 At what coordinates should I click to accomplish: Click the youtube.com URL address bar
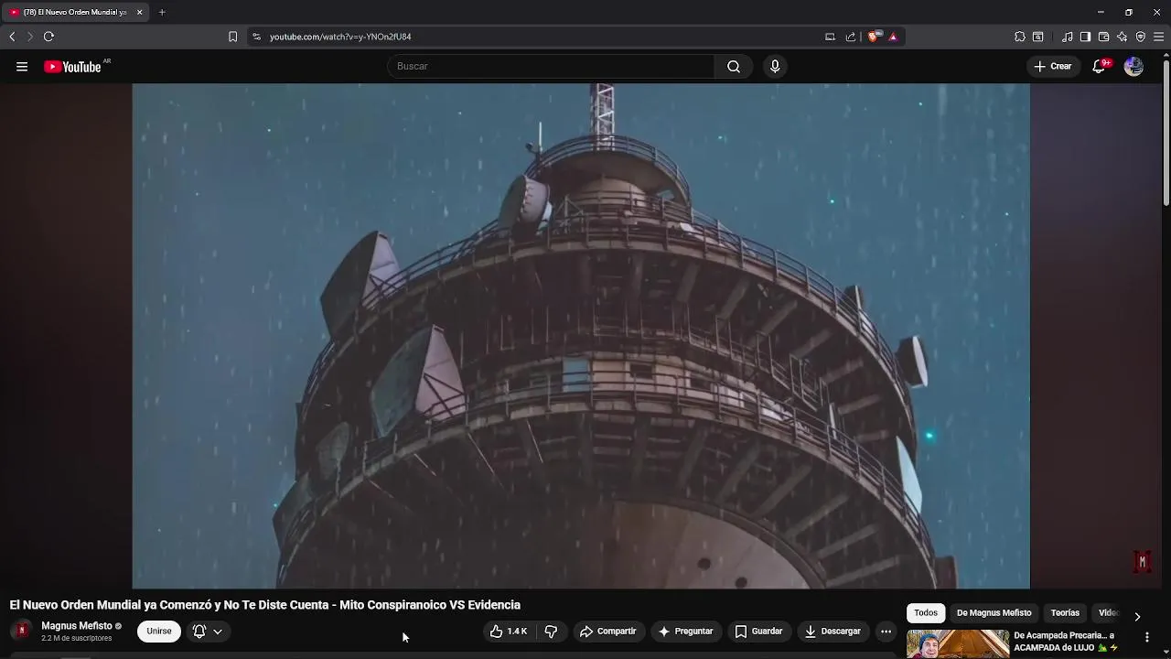[x=340, y=37]
